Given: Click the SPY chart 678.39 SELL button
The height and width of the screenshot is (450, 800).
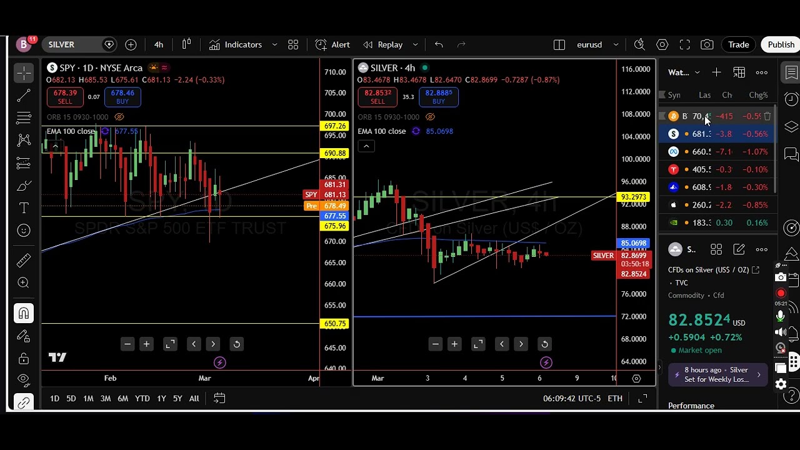Looking at the screenshot, I should point(65,97).
